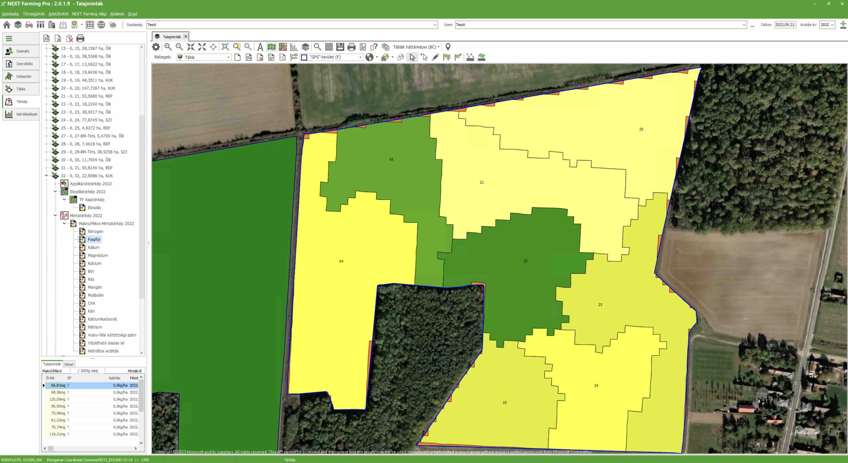Click the location pin marker icon
848x463 pixels.
(x=448, y=47)
